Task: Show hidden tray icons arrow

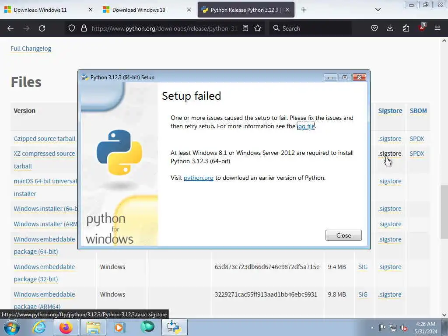Action: click(372, 328)
